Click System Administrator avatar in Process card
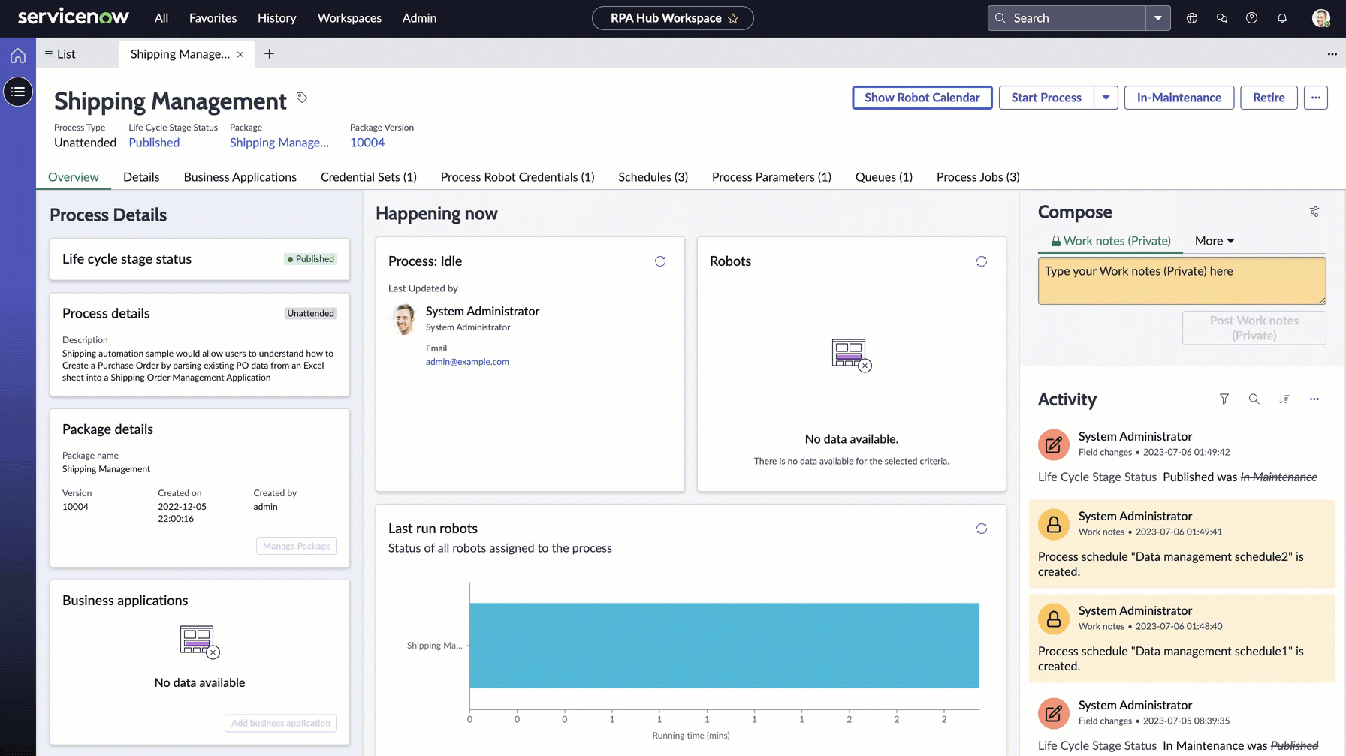Screen dimensions: 1346x756 (x=404, y=318)
